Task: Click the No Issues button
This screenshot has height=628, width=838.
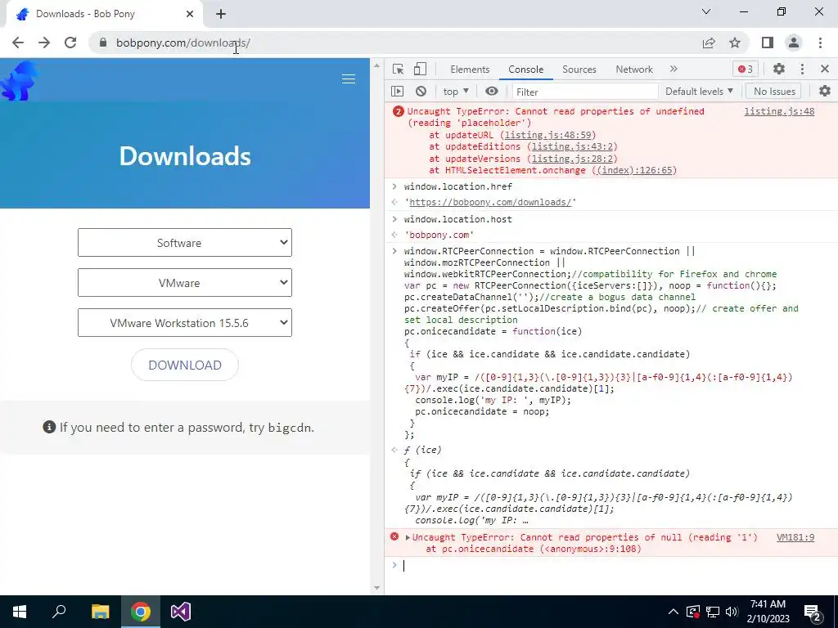Action: 774,92
